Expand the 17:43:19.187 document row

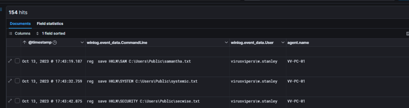pos(10,61)
